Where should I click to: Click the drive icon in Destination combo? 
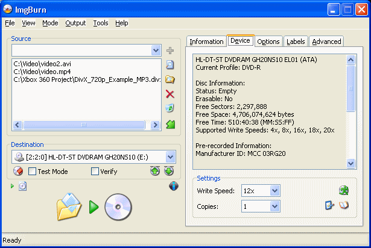point(19,157)
